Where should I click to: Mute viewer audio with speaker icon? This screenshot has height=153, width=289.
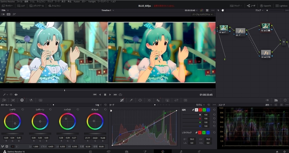(x=16, y=95)
